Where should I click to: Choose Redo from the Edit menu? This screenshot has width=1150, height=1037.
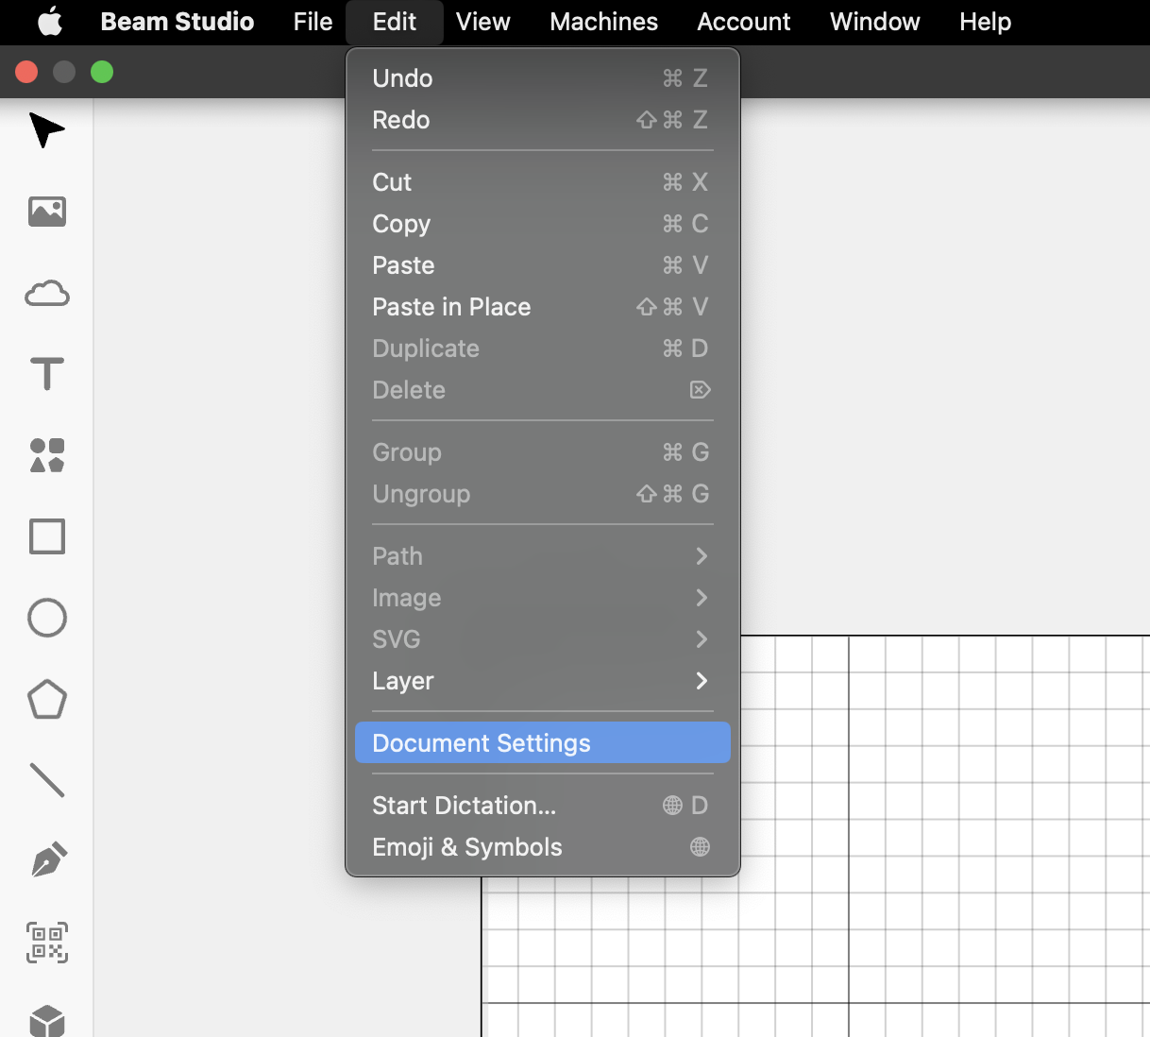543,120
